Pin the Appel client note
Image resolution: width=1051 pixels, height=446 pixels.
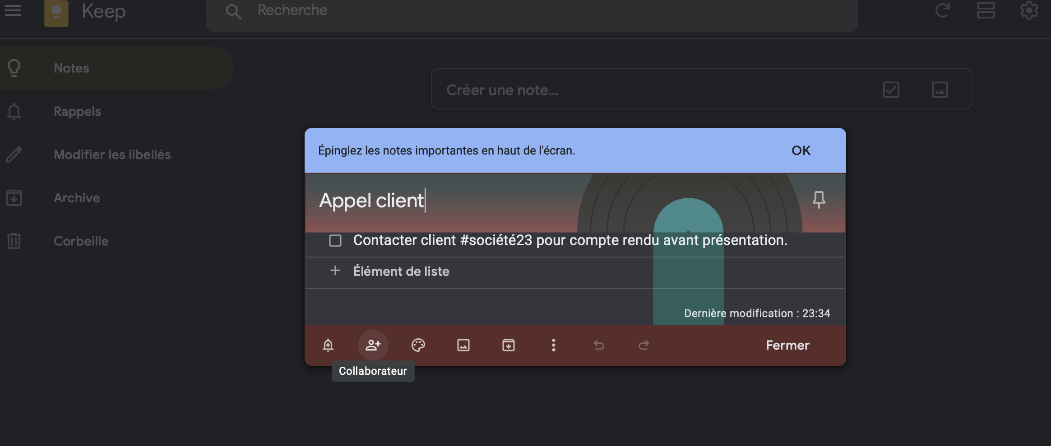pyautogui.click(x=819, y=200)
